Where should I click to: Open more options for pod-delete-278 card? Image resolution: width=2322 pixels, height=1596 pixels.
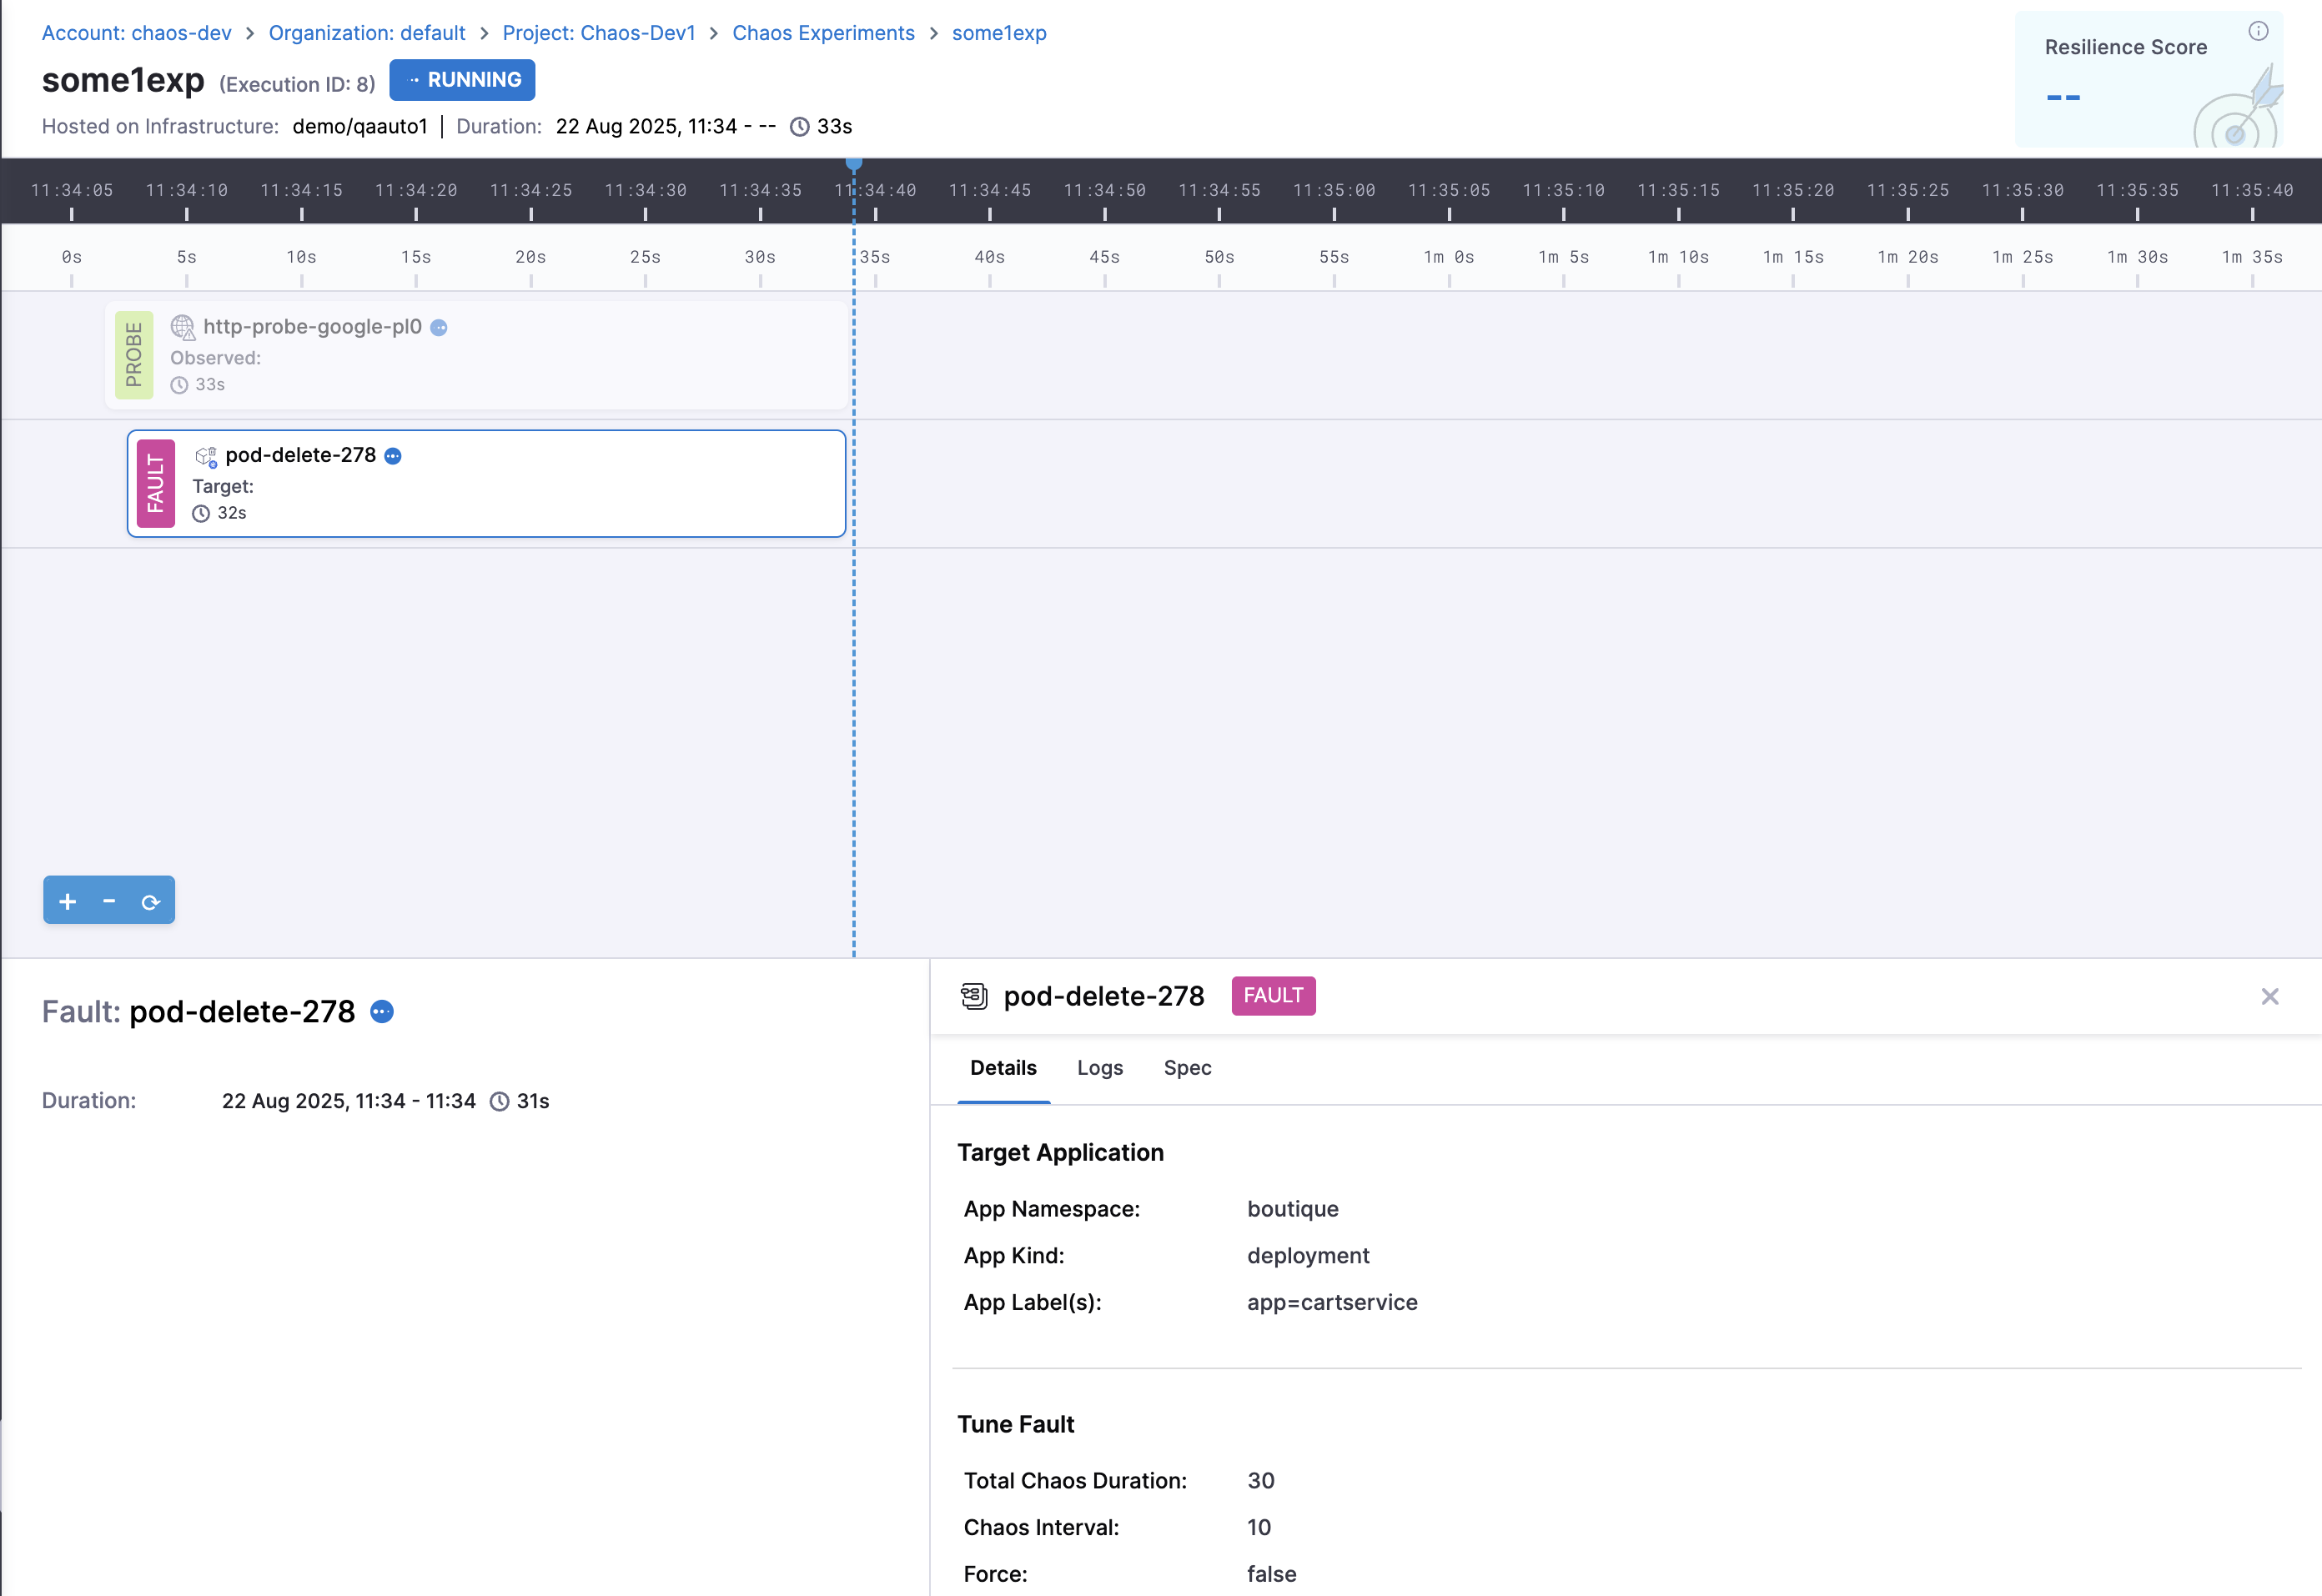(x=393, y=456)
